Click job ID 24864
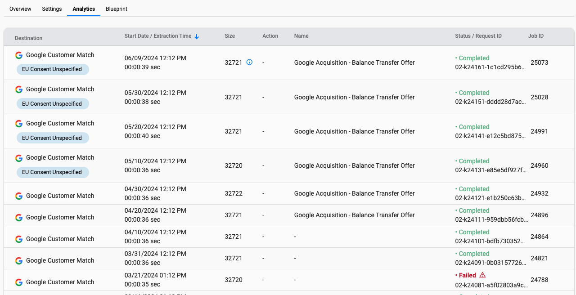 [x=540, y=237]
